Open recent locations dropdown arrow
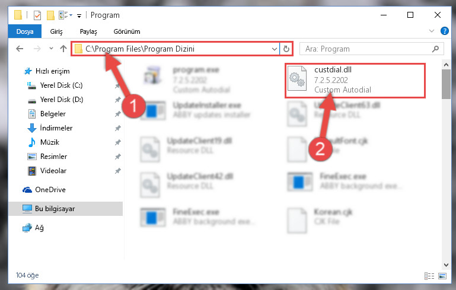 tap(51, 49)
